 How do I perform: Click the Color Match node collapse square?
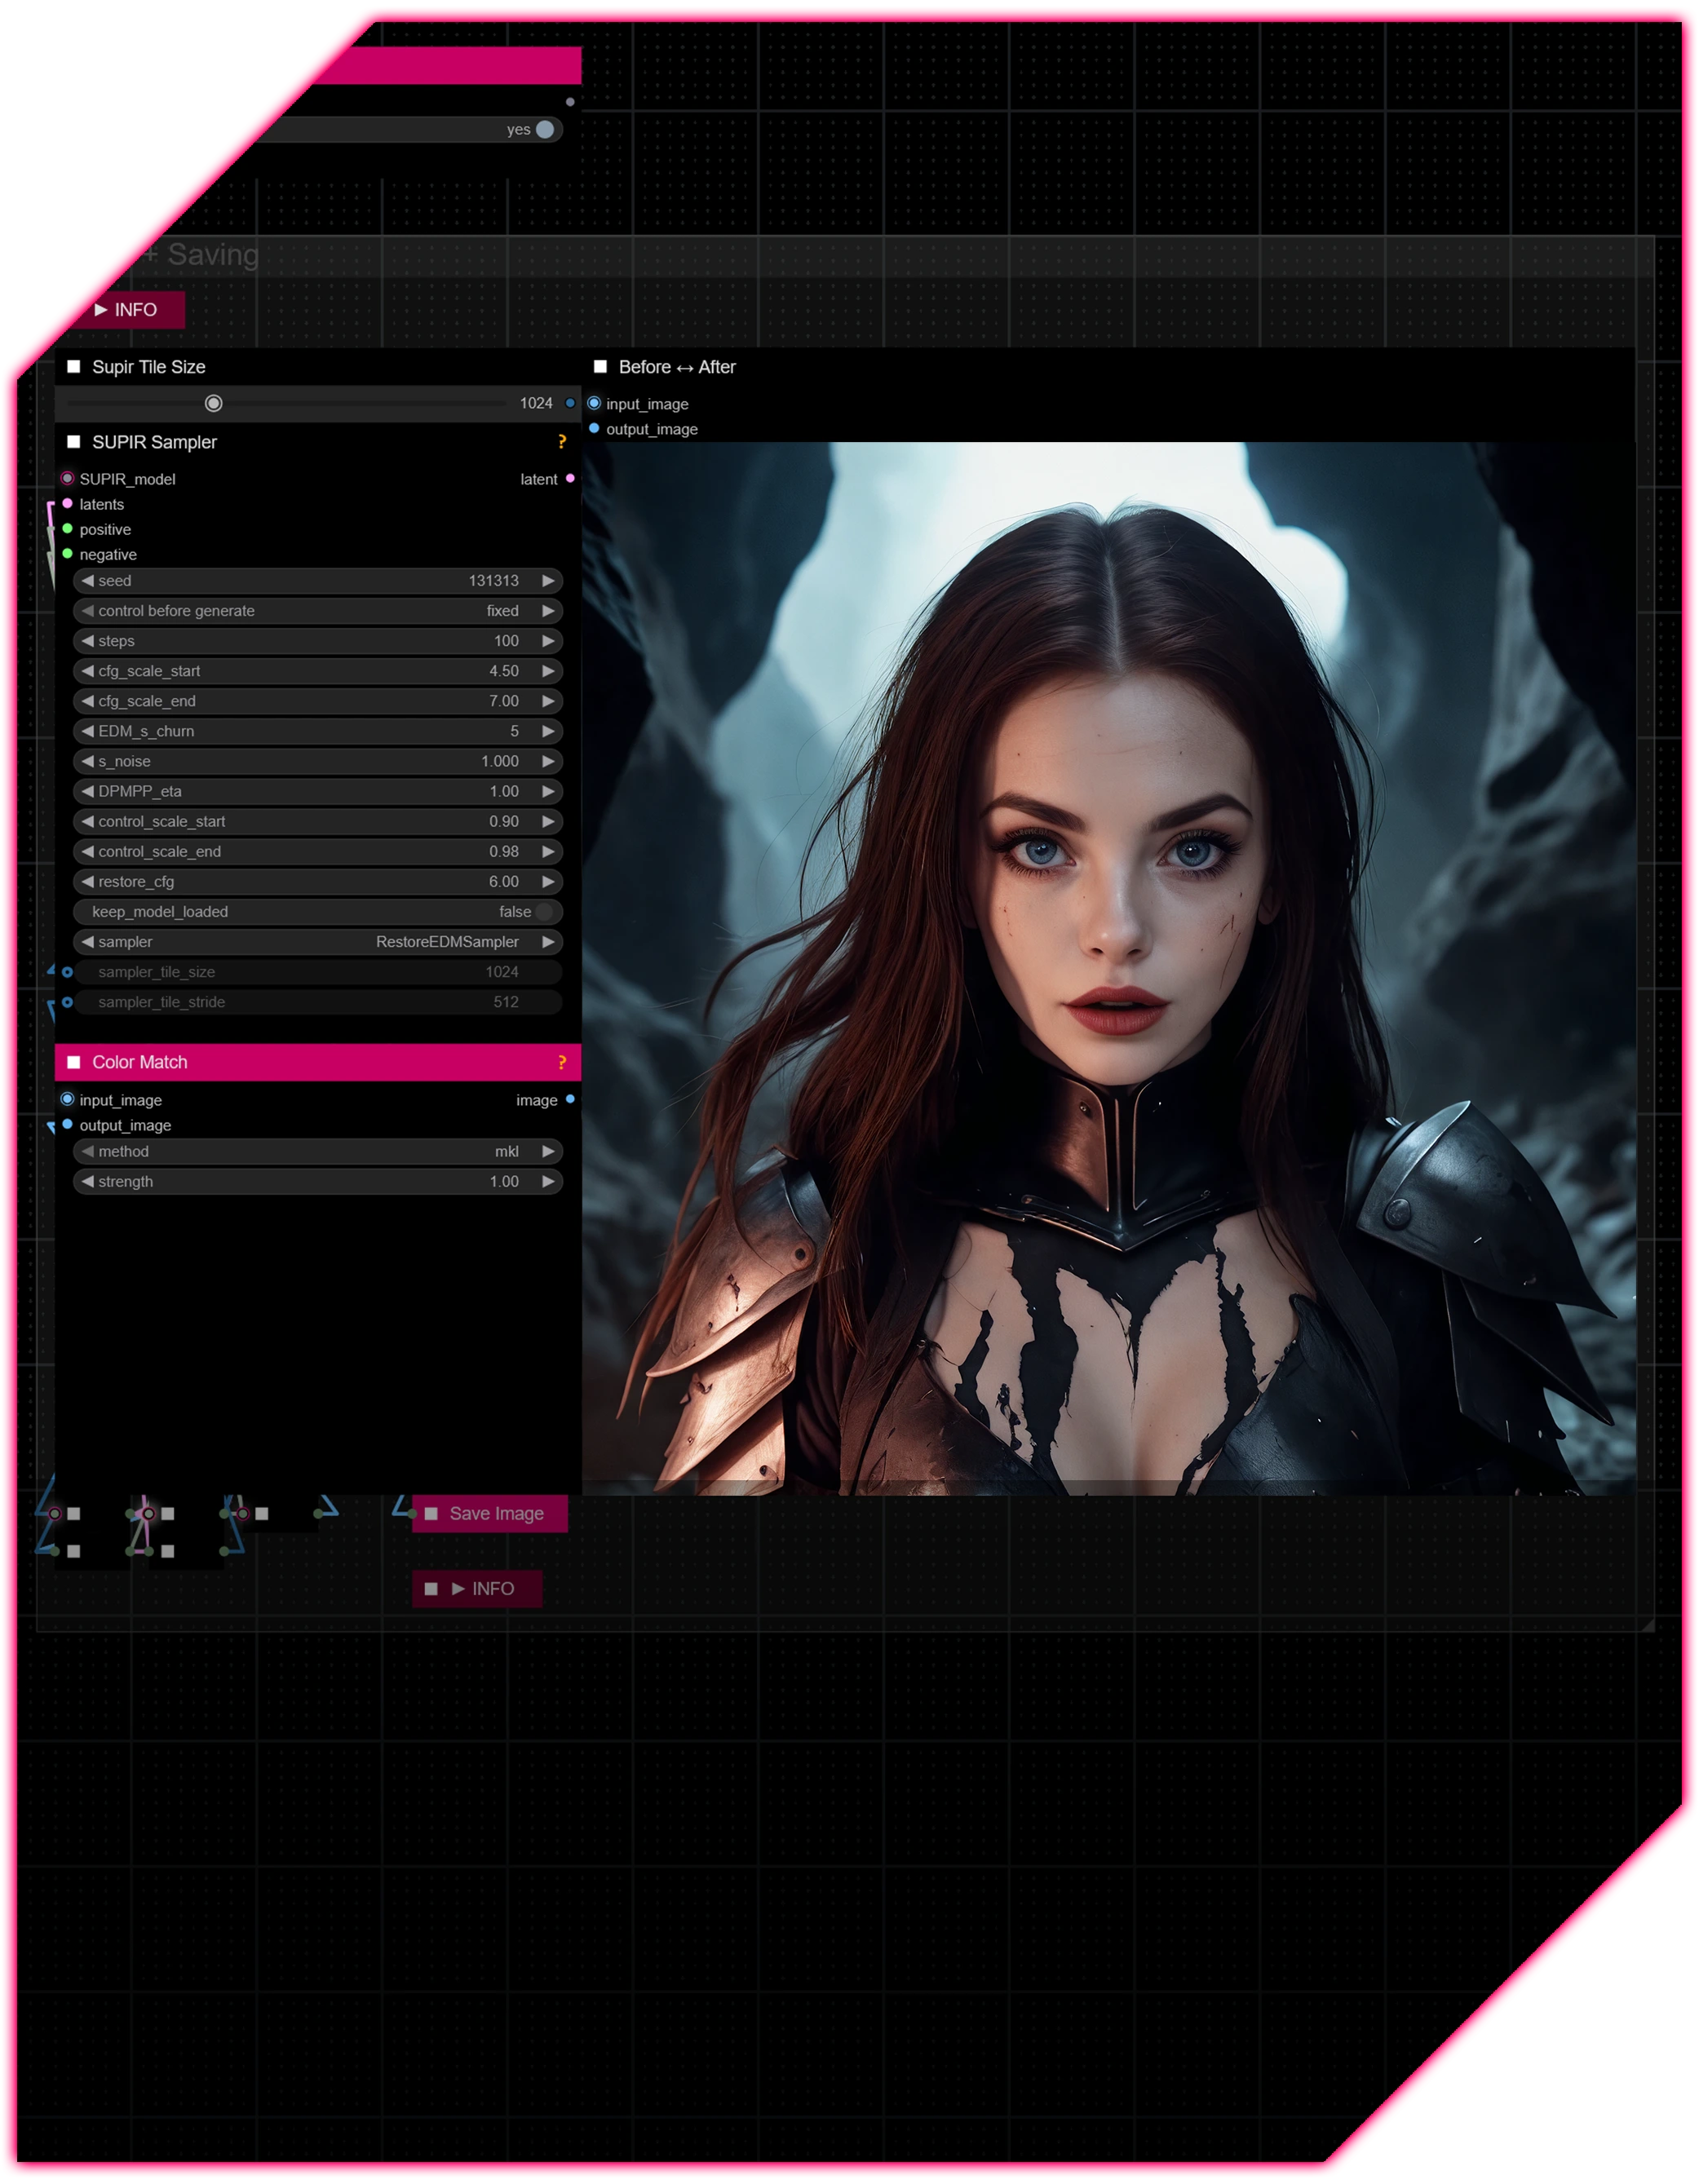tap(74, 1063)
